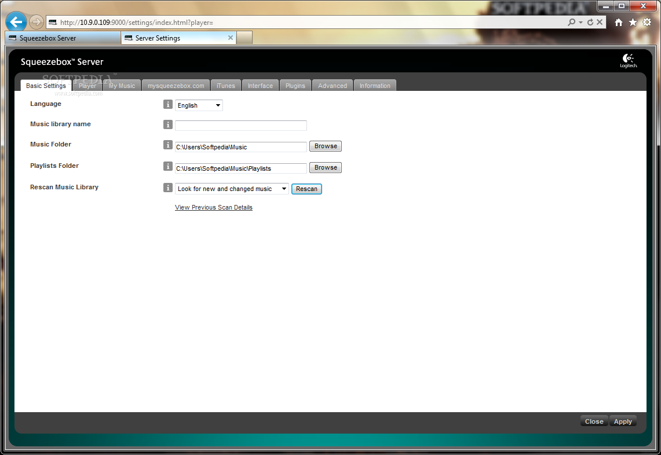
Task: Switch to the Squeezebox Server browser tab
Action: coord(63,38)
